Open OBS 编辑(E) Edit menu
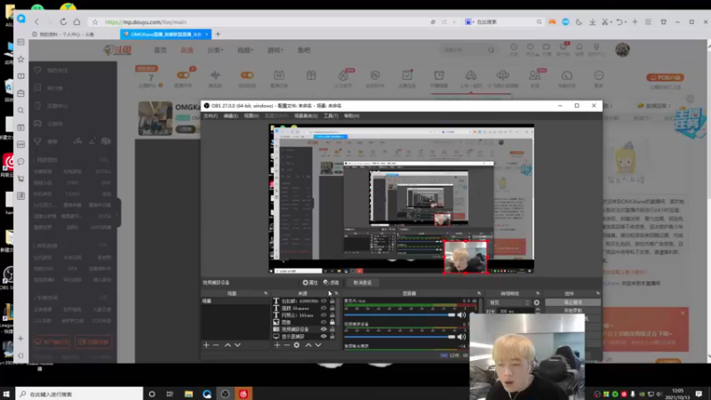 pyautogui.click(x=231, y=116)
